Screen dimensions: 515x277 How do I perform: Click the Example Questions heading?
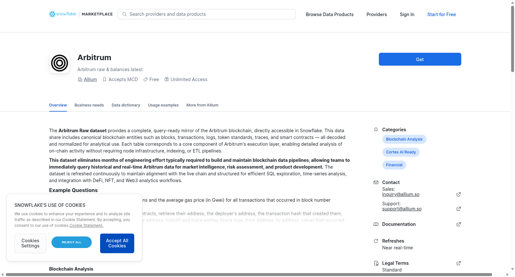(73, 190)
